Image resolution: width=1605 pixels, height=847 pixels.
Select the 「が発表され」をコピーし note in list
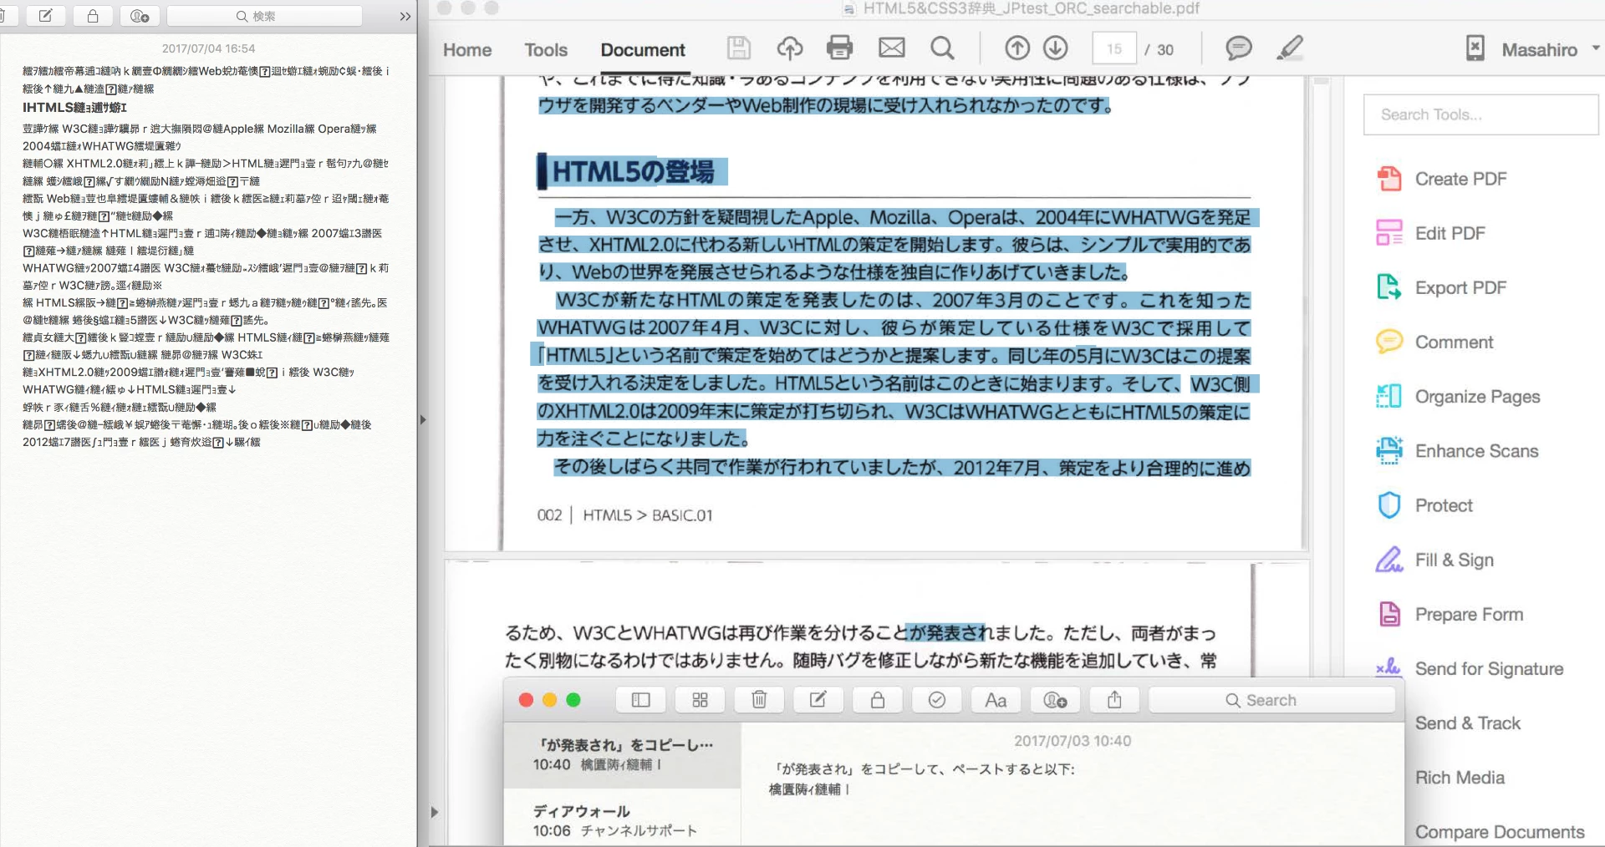click(622, 754)
